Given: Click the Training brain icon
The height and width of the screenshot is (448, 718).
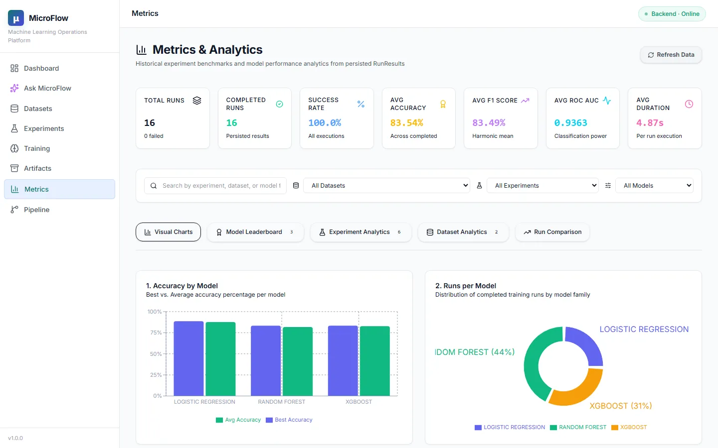Looking at the screenshot, I should [x=14, y=148].
